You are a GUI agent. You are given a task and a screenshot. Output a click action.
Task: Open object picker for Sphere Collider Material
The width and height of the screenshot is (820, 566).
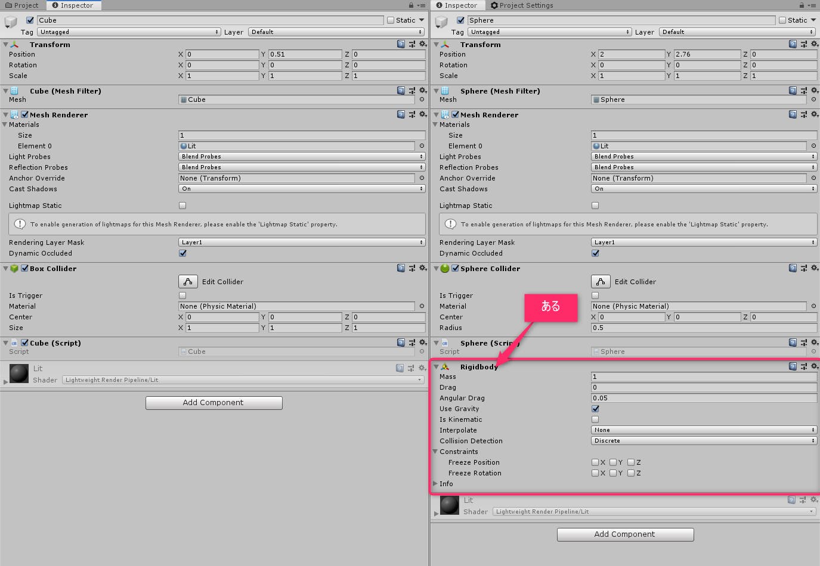pos(813,306)
